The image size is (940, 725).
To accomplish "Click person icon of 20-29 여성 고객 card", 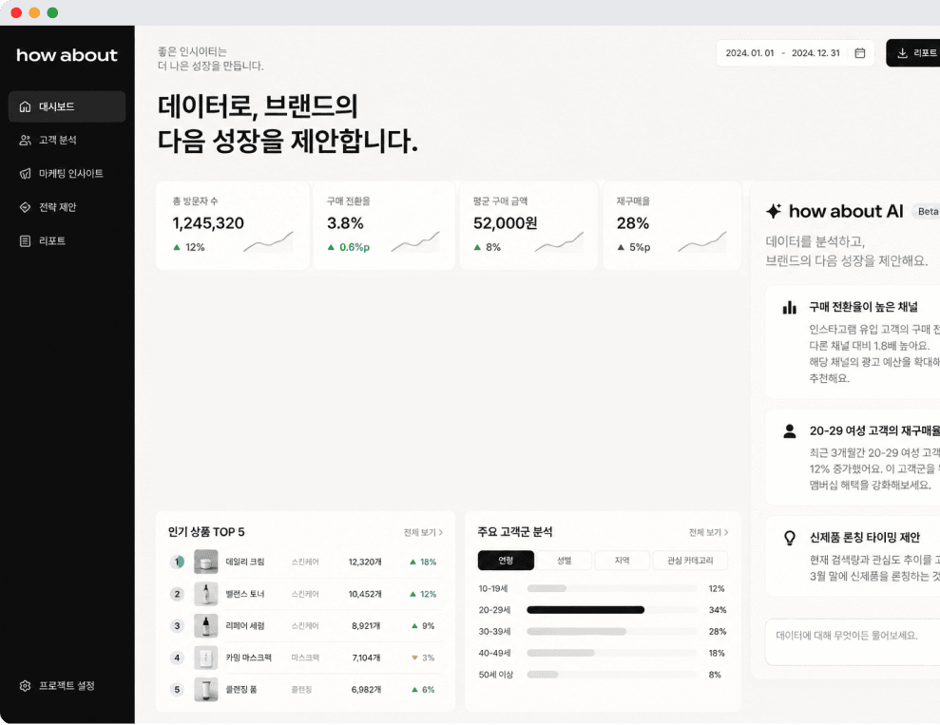I will [790, 431].
